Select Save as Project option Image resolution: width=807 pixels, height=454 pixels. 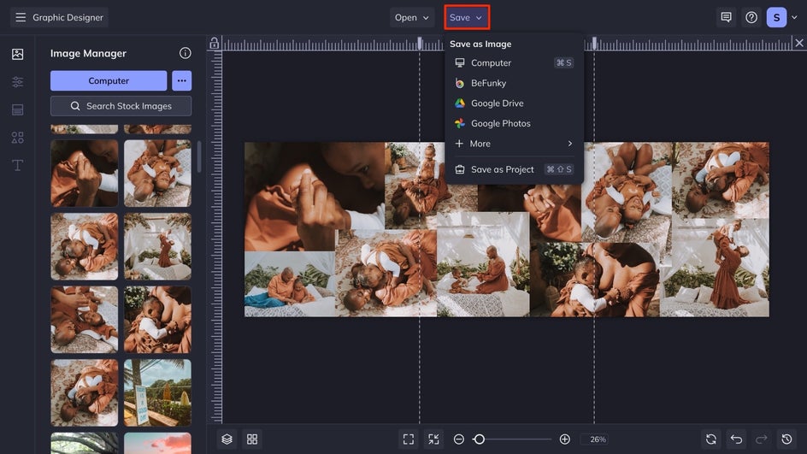[x=502, y=169]
